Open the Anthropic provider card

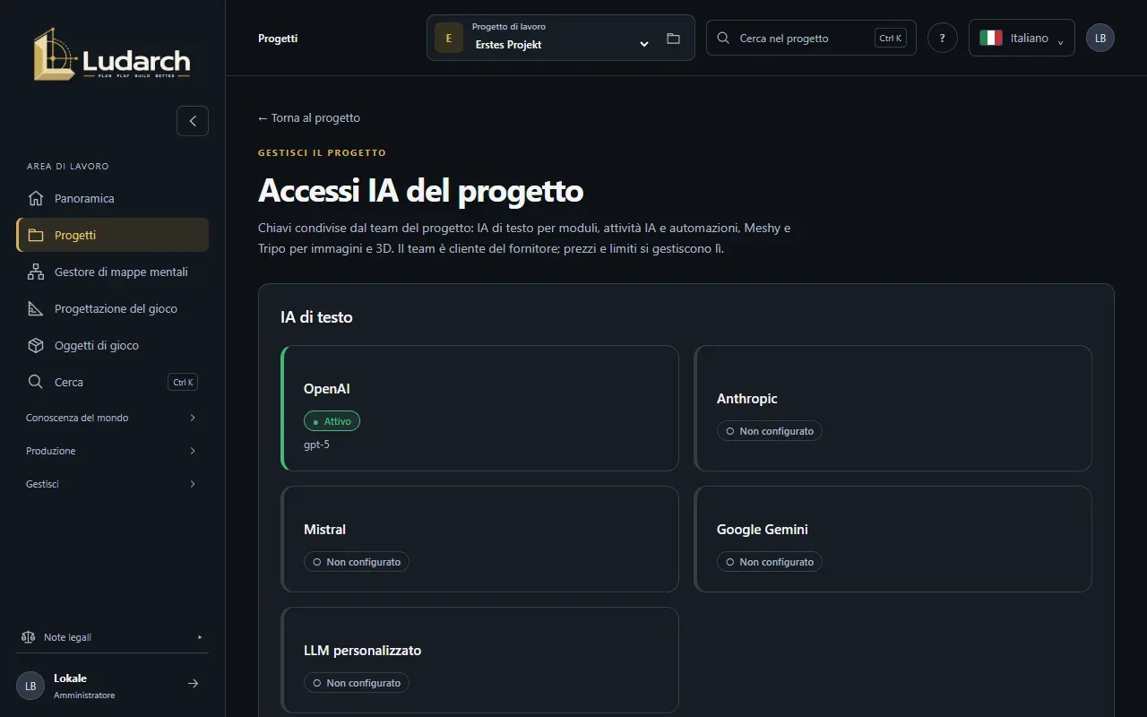click(893, 408)
